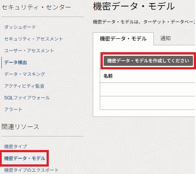Select 機密データ・モデル under 関連リソース

click(x=24, y=158)
